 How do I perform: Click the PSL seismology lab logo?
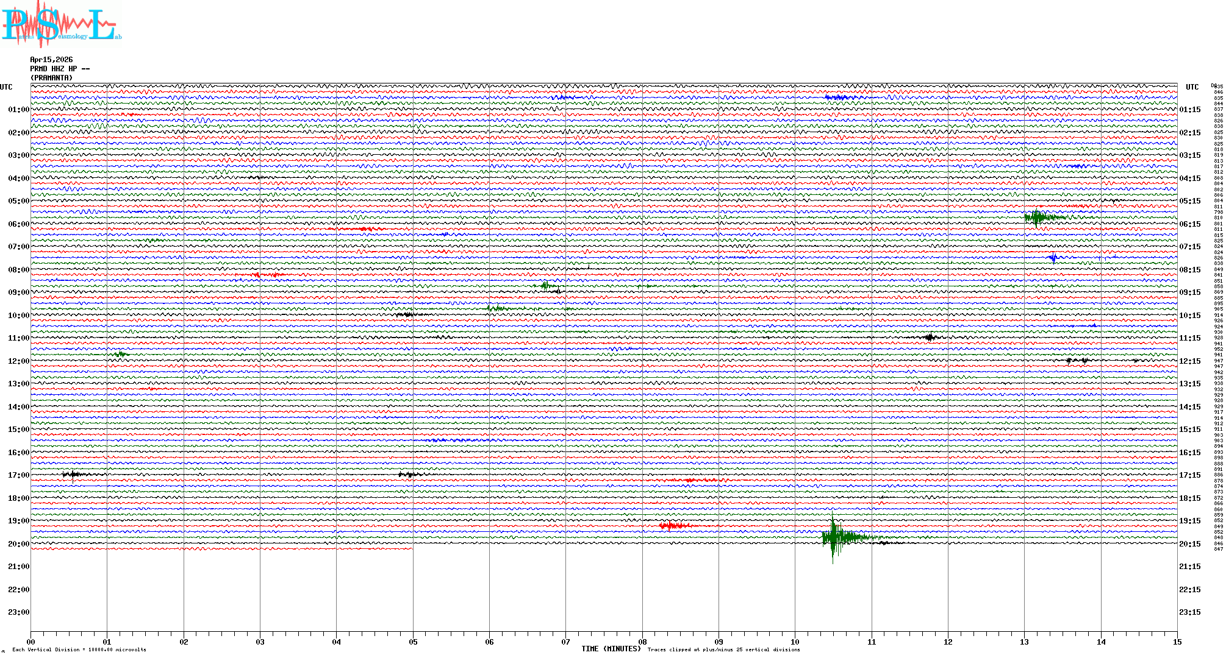[x=61, y=24]
